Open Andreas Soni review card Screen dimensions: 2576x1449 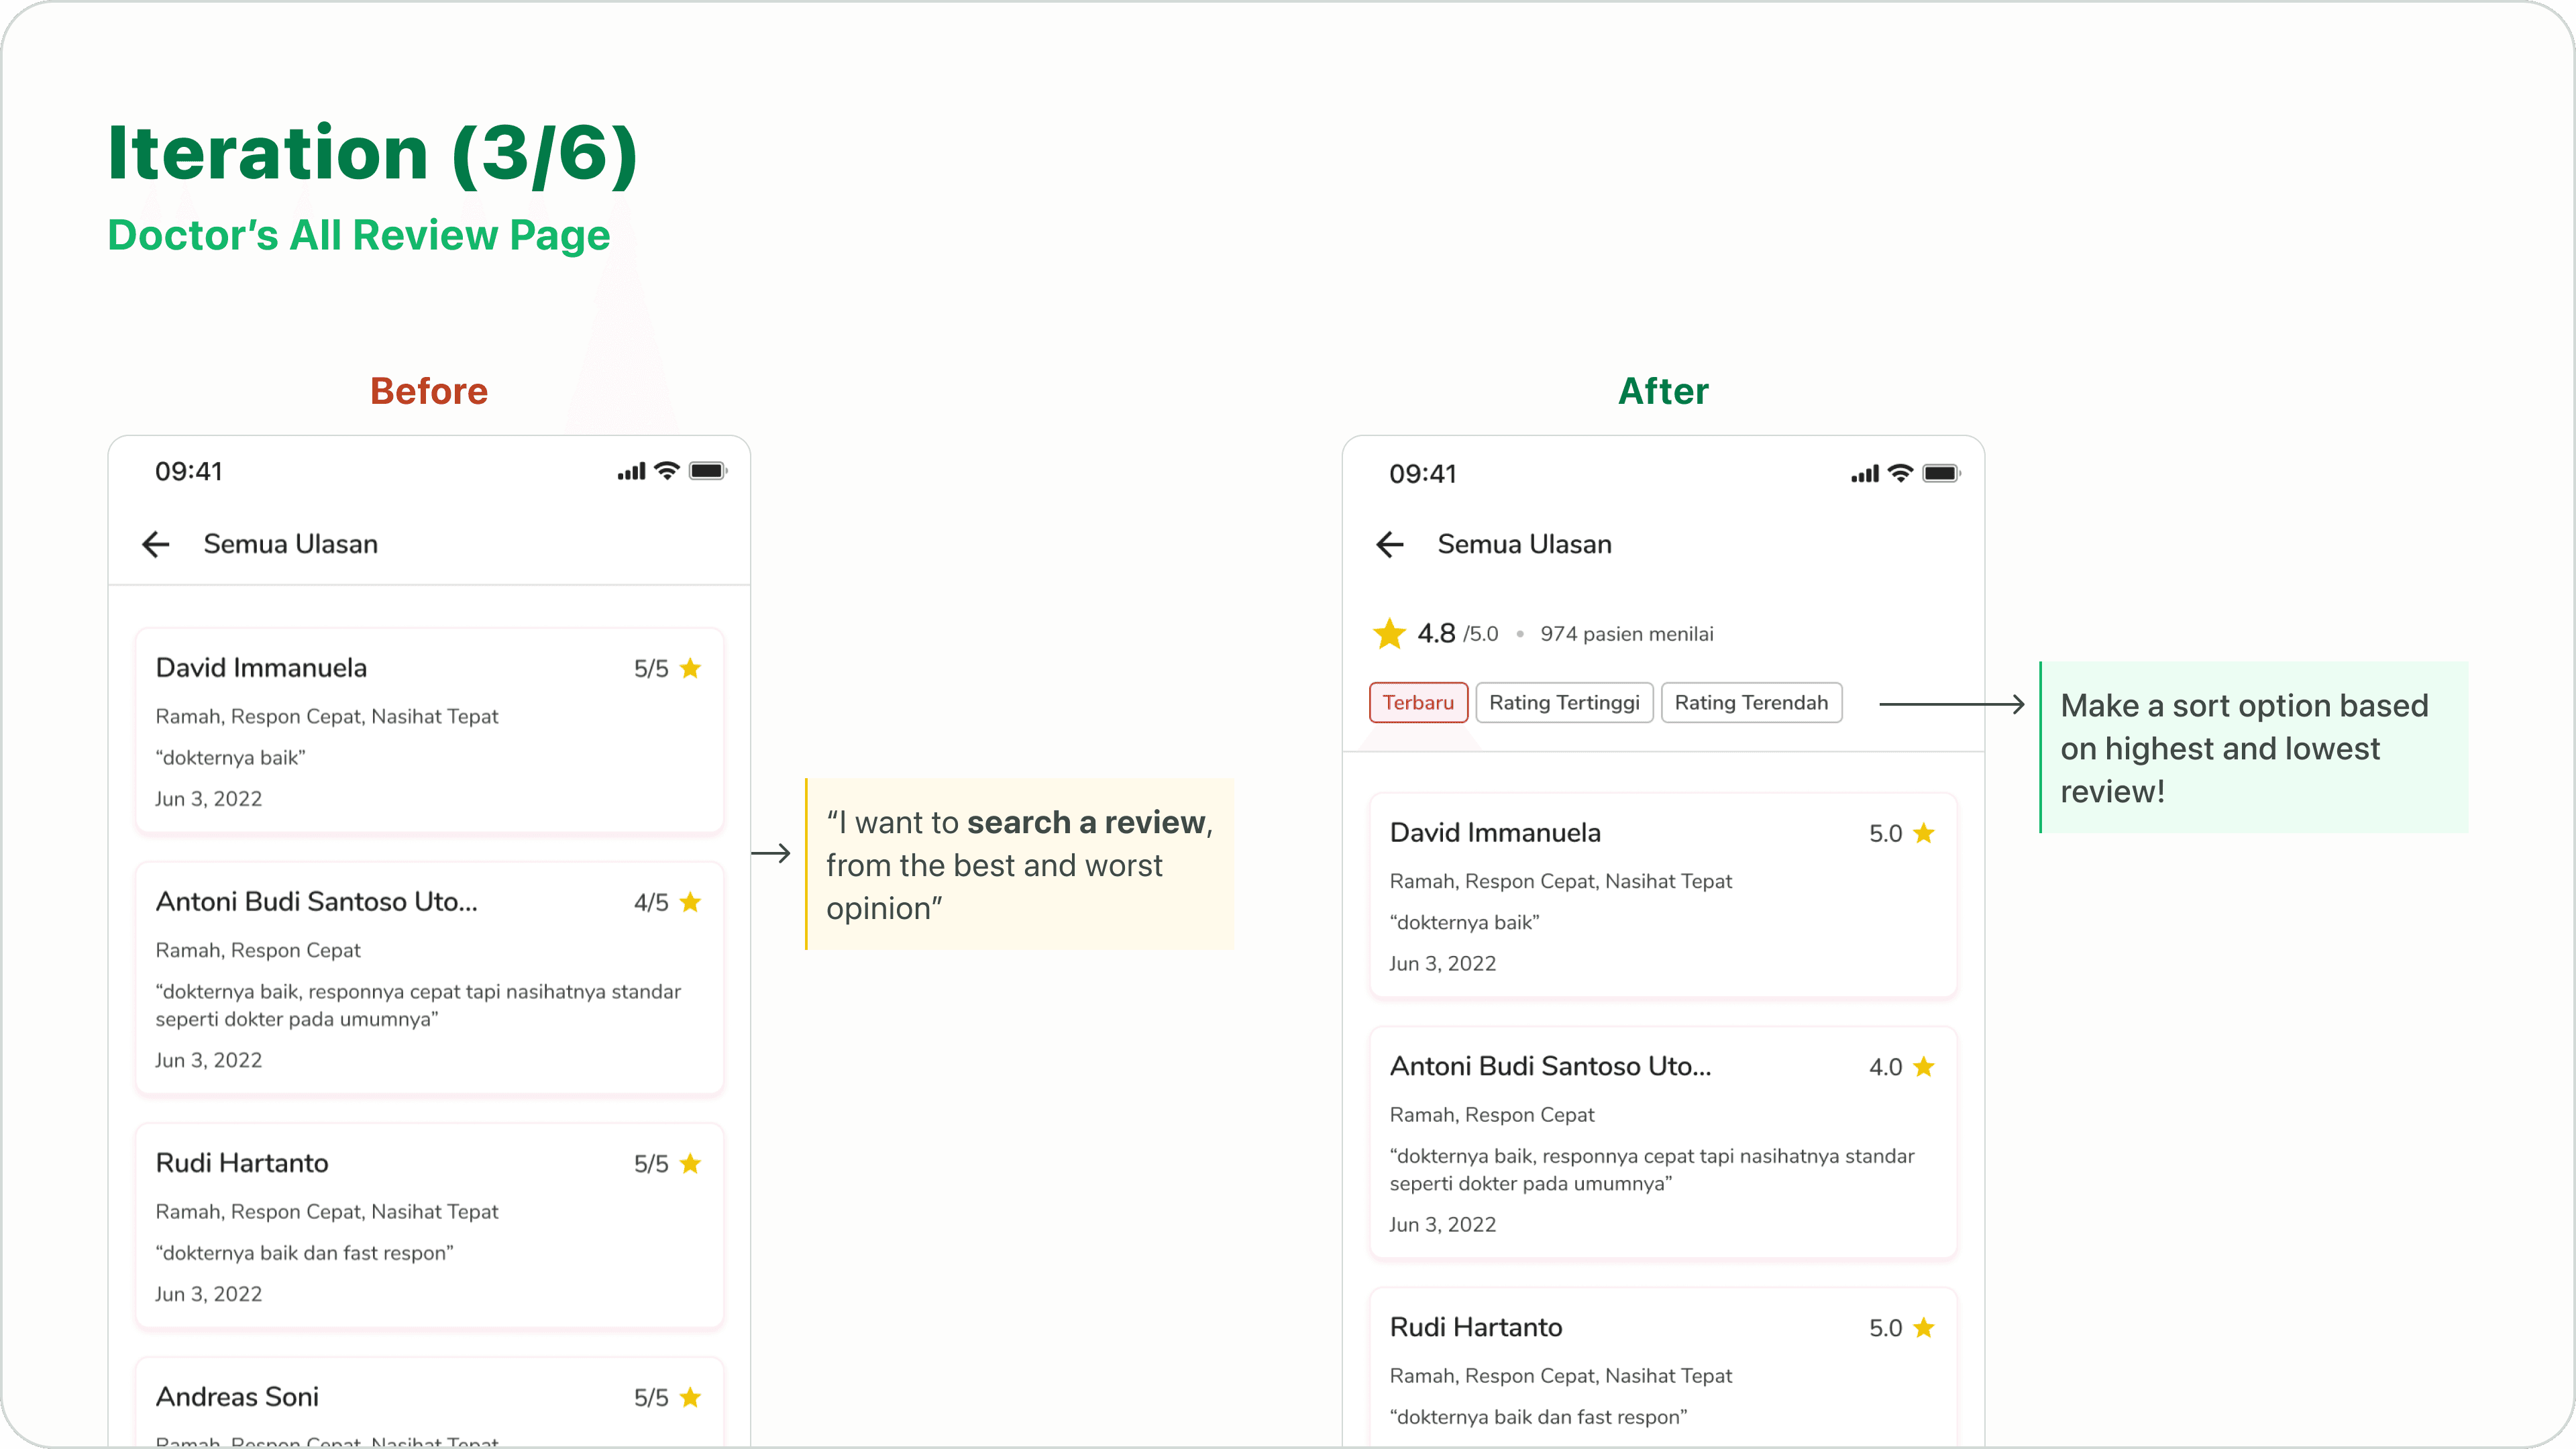[429, 1402]
